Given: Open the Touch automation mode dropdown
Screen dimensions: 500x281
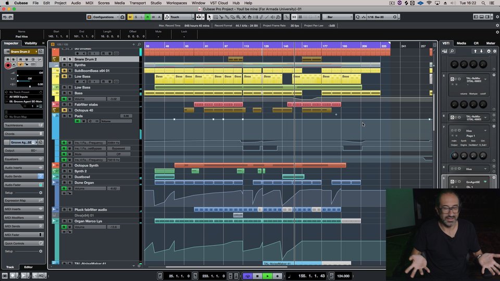Looking at the screenshot, I should (179, 17).
